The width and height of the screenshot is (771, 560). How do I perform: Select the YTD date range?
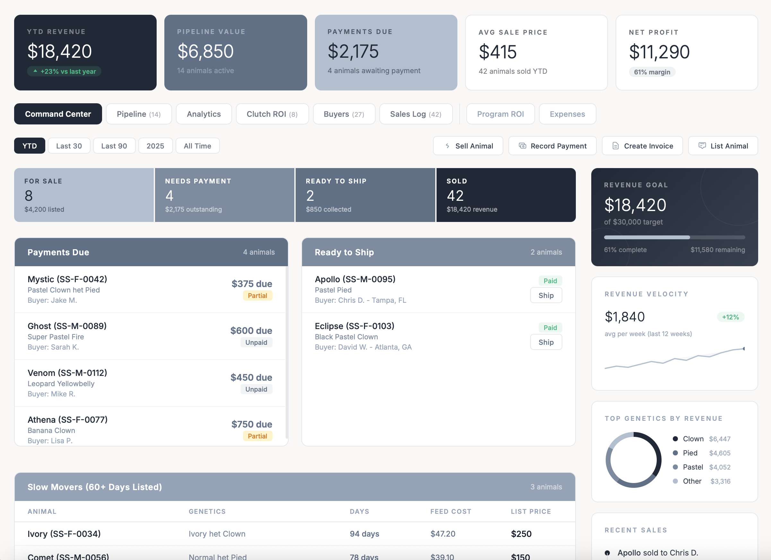pos(30,146)
